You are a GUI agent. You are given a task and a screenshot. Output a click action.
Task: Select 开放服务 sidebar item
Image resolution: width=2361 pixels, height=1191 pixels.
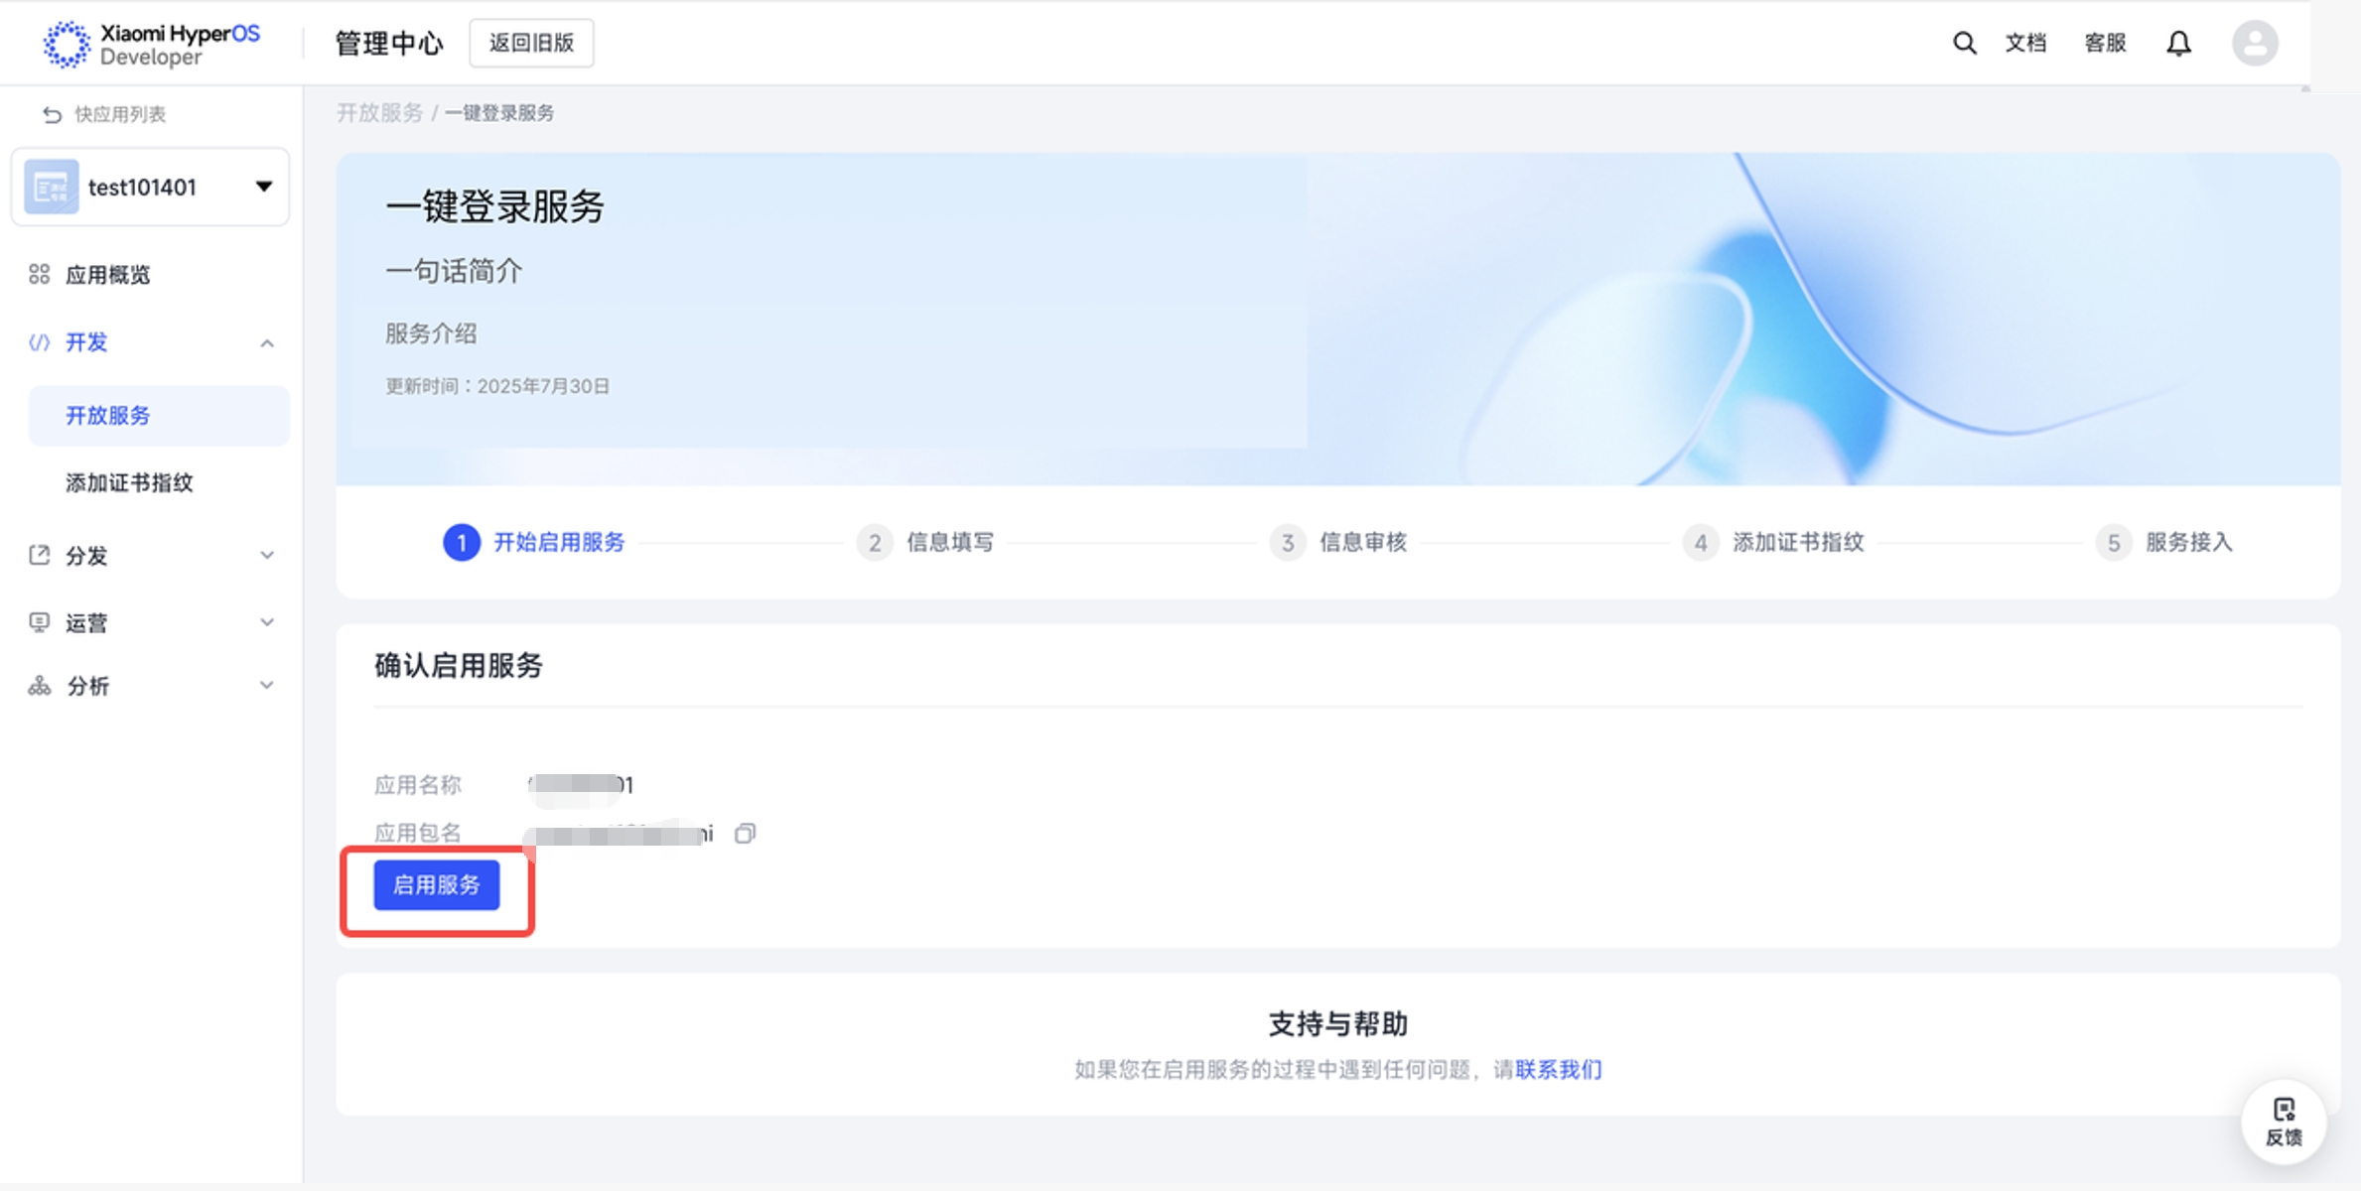107,416
